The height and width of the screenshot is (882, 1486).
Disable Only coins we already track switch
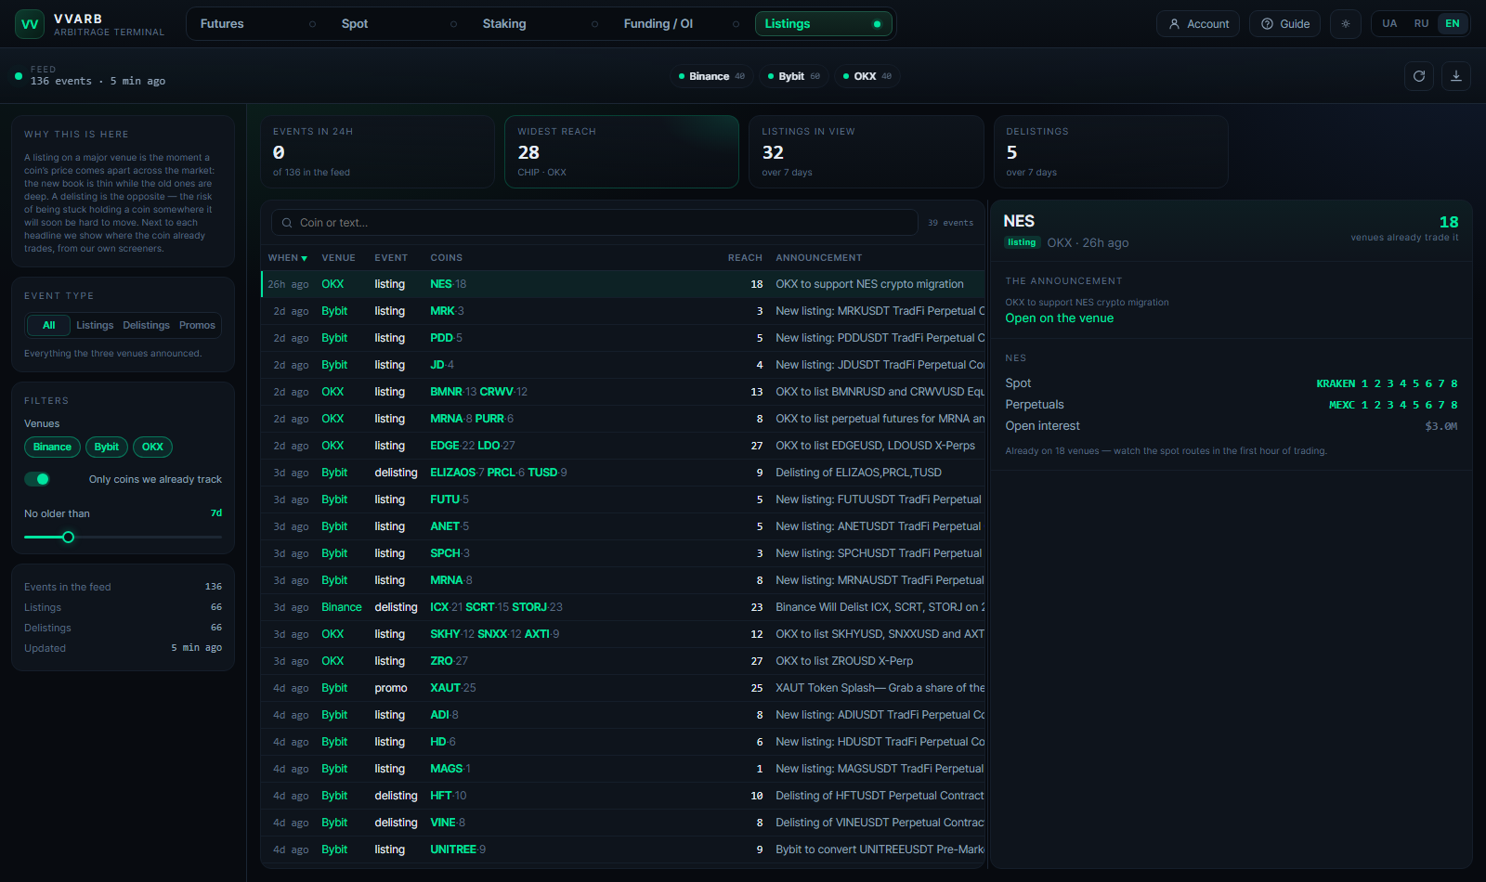click(37, 479)
